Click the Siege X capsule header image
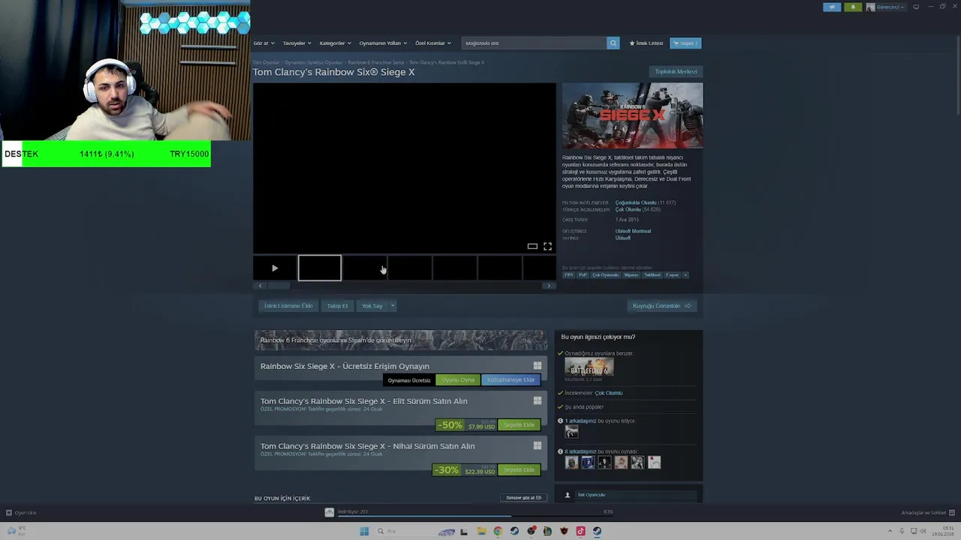This screenshot has width=961, height=540. tap(632, 115)
